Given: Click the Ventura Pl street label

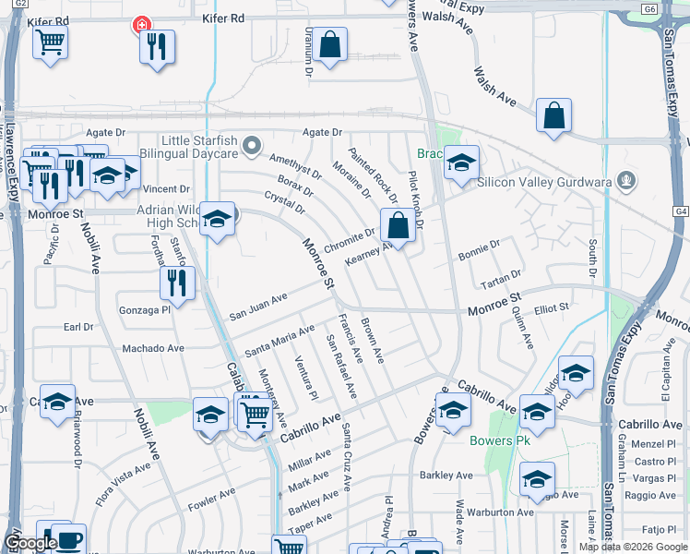Looking at the screenshot, I should (306, 378).
